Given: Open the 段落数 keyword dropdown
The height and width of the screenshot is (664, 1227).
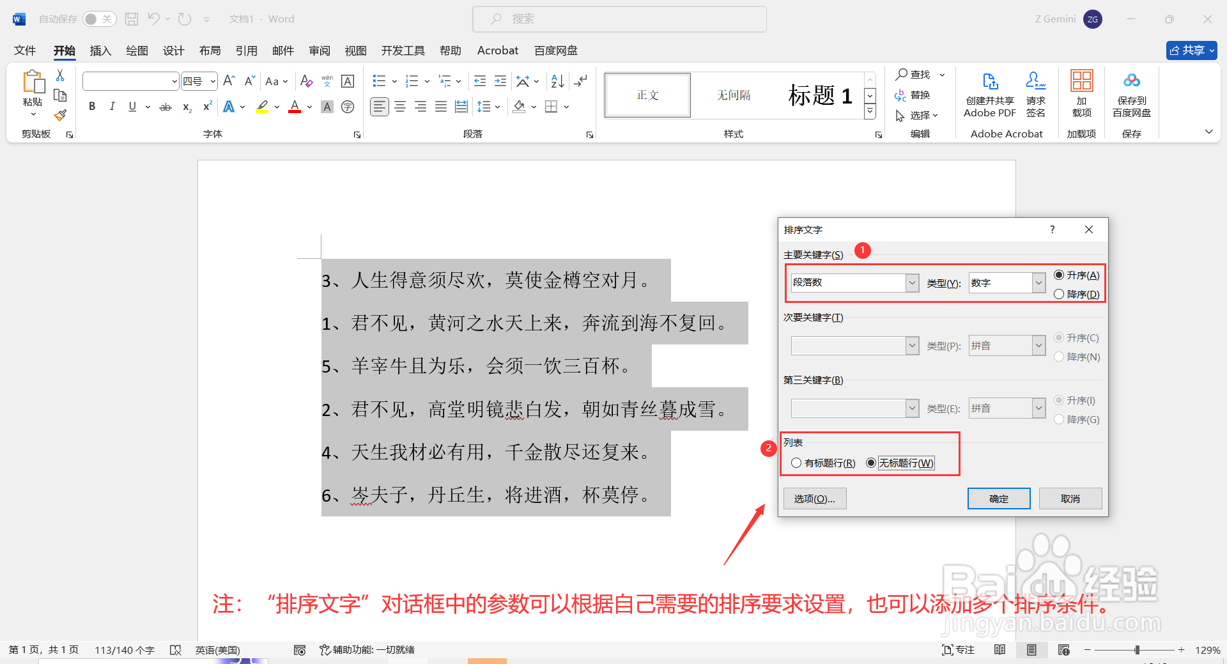Looking at the screenshot, I should 911,282.
